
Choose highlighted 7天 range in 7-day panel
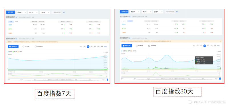click(88, 47)
